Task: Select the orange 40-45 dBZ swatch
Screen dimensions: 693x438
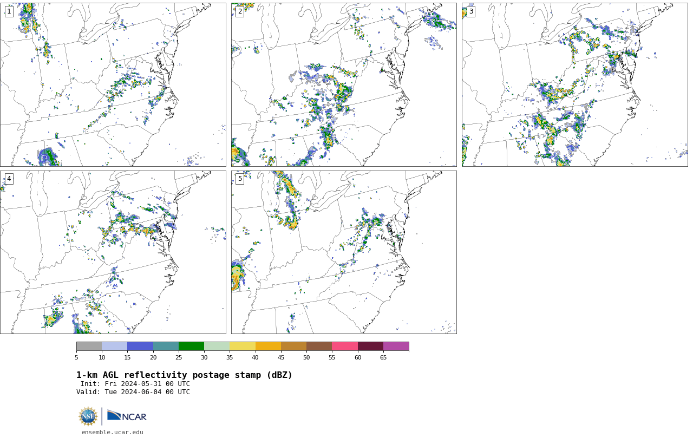Action: pos(268,347)
